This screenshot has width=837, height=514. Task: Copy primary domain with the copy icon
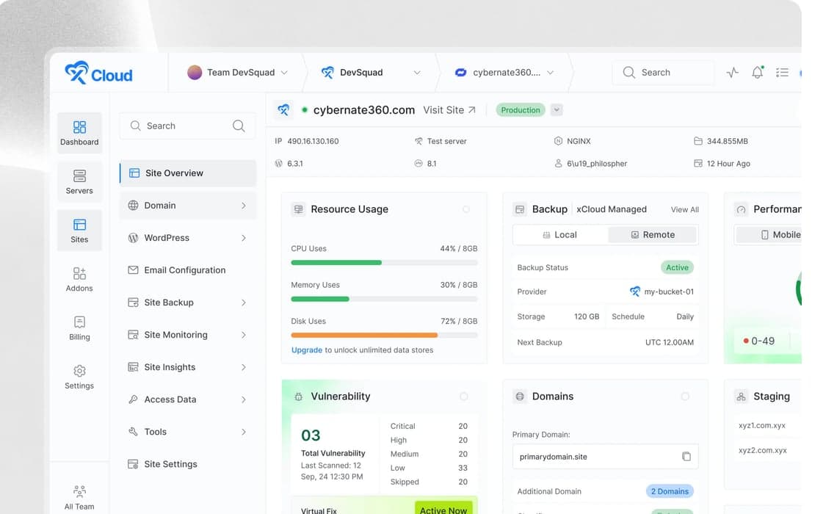(686, 456)
